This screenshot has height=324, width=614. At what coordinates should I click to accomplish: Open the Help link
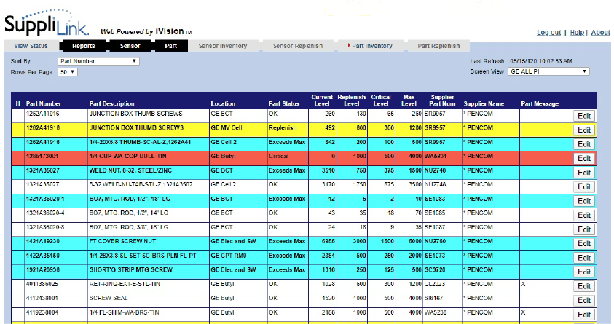[x=577, y=33]
